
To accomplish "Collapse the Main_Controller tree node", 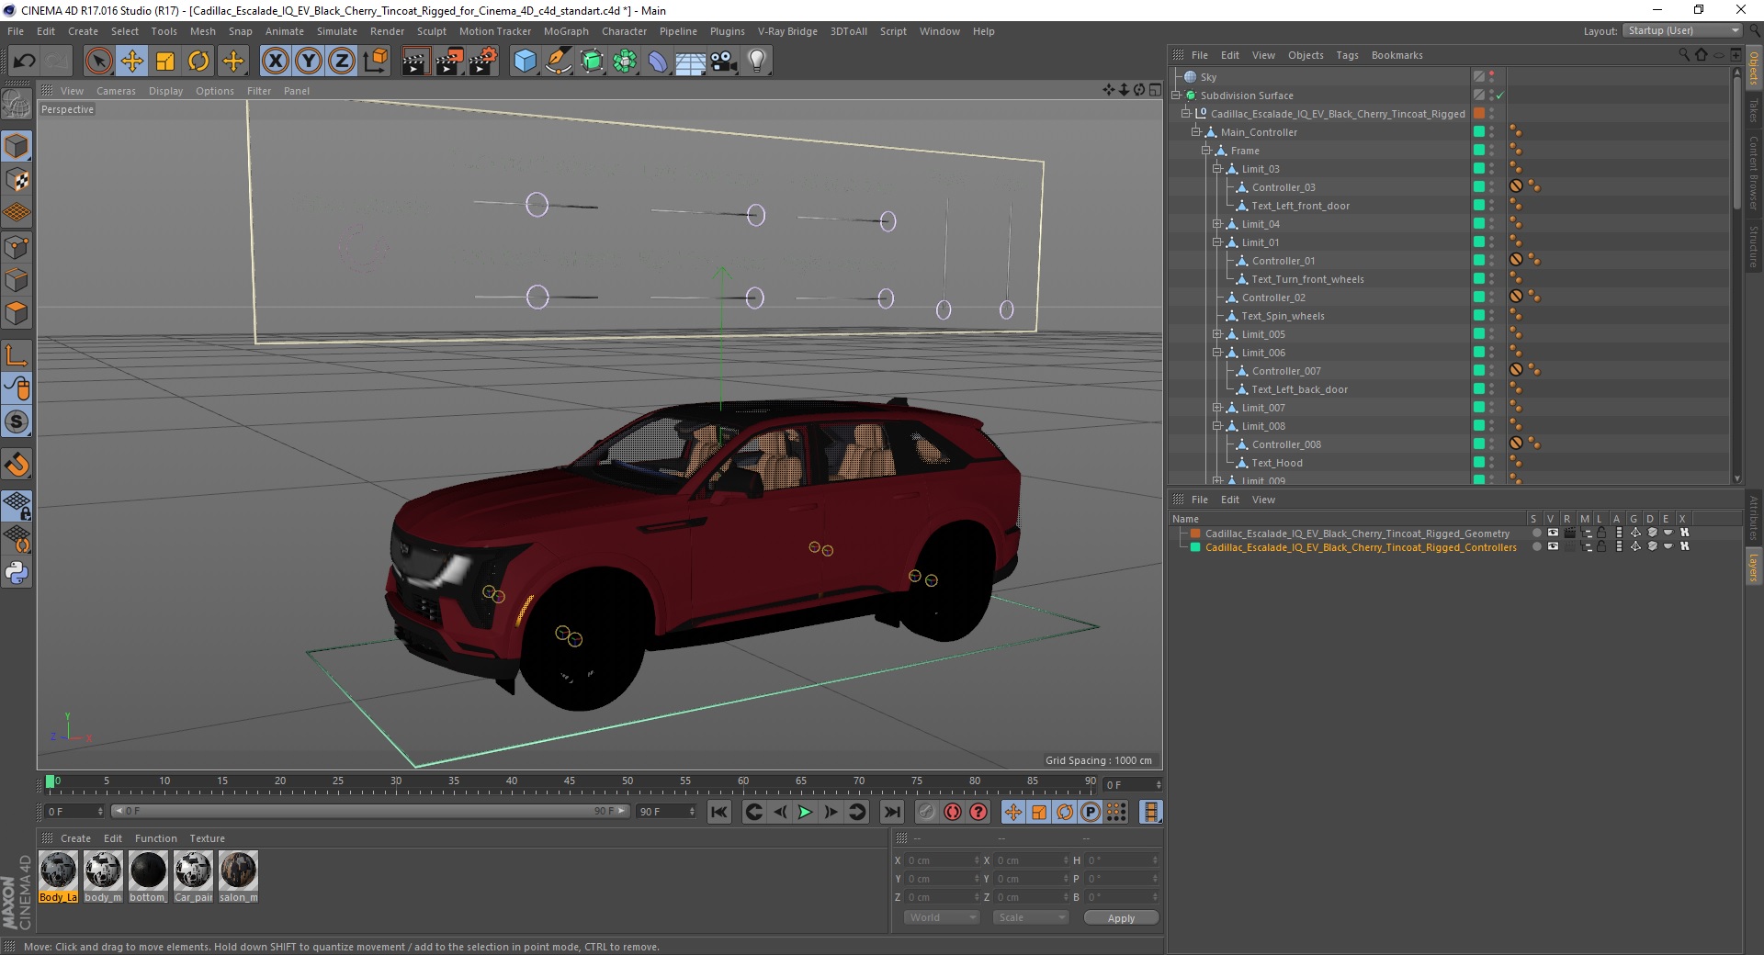I will point(1196,132).
